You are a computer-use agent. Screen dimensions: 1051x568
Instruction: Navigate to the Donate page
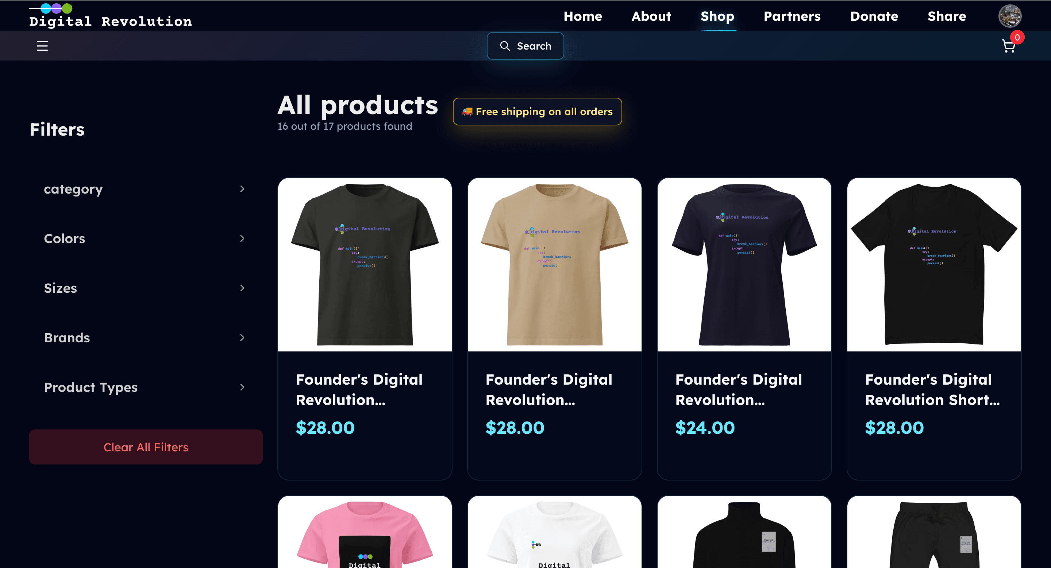coord(874,16)
